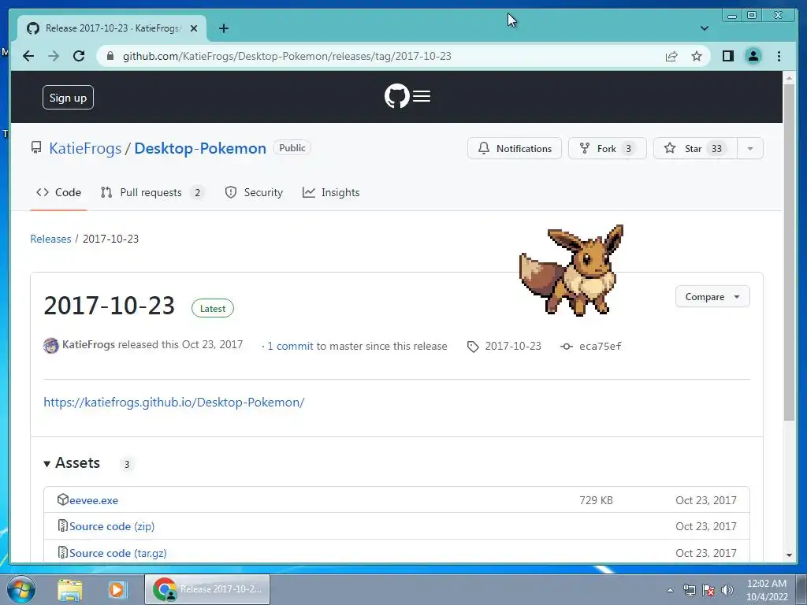Click scrollbar down arrow
The height and width of the screenshot is (605, 807).
789,555
